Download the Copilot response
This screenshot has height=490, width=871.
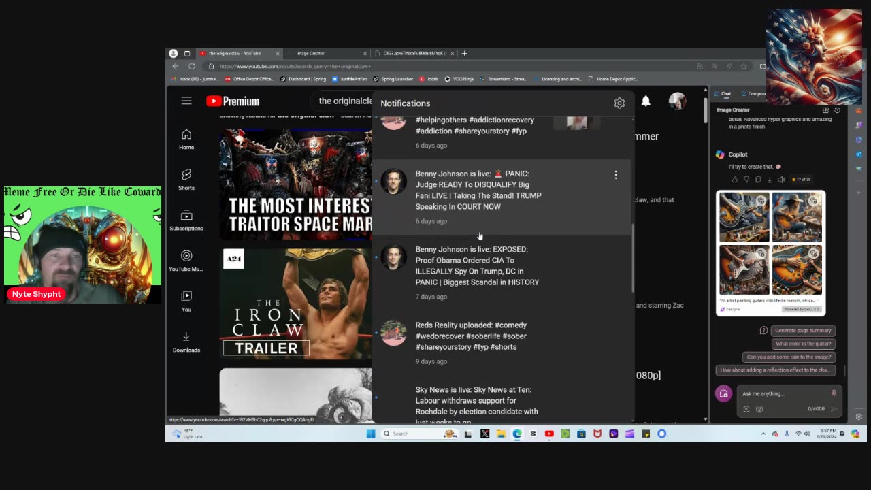click(x=770, y=180)
